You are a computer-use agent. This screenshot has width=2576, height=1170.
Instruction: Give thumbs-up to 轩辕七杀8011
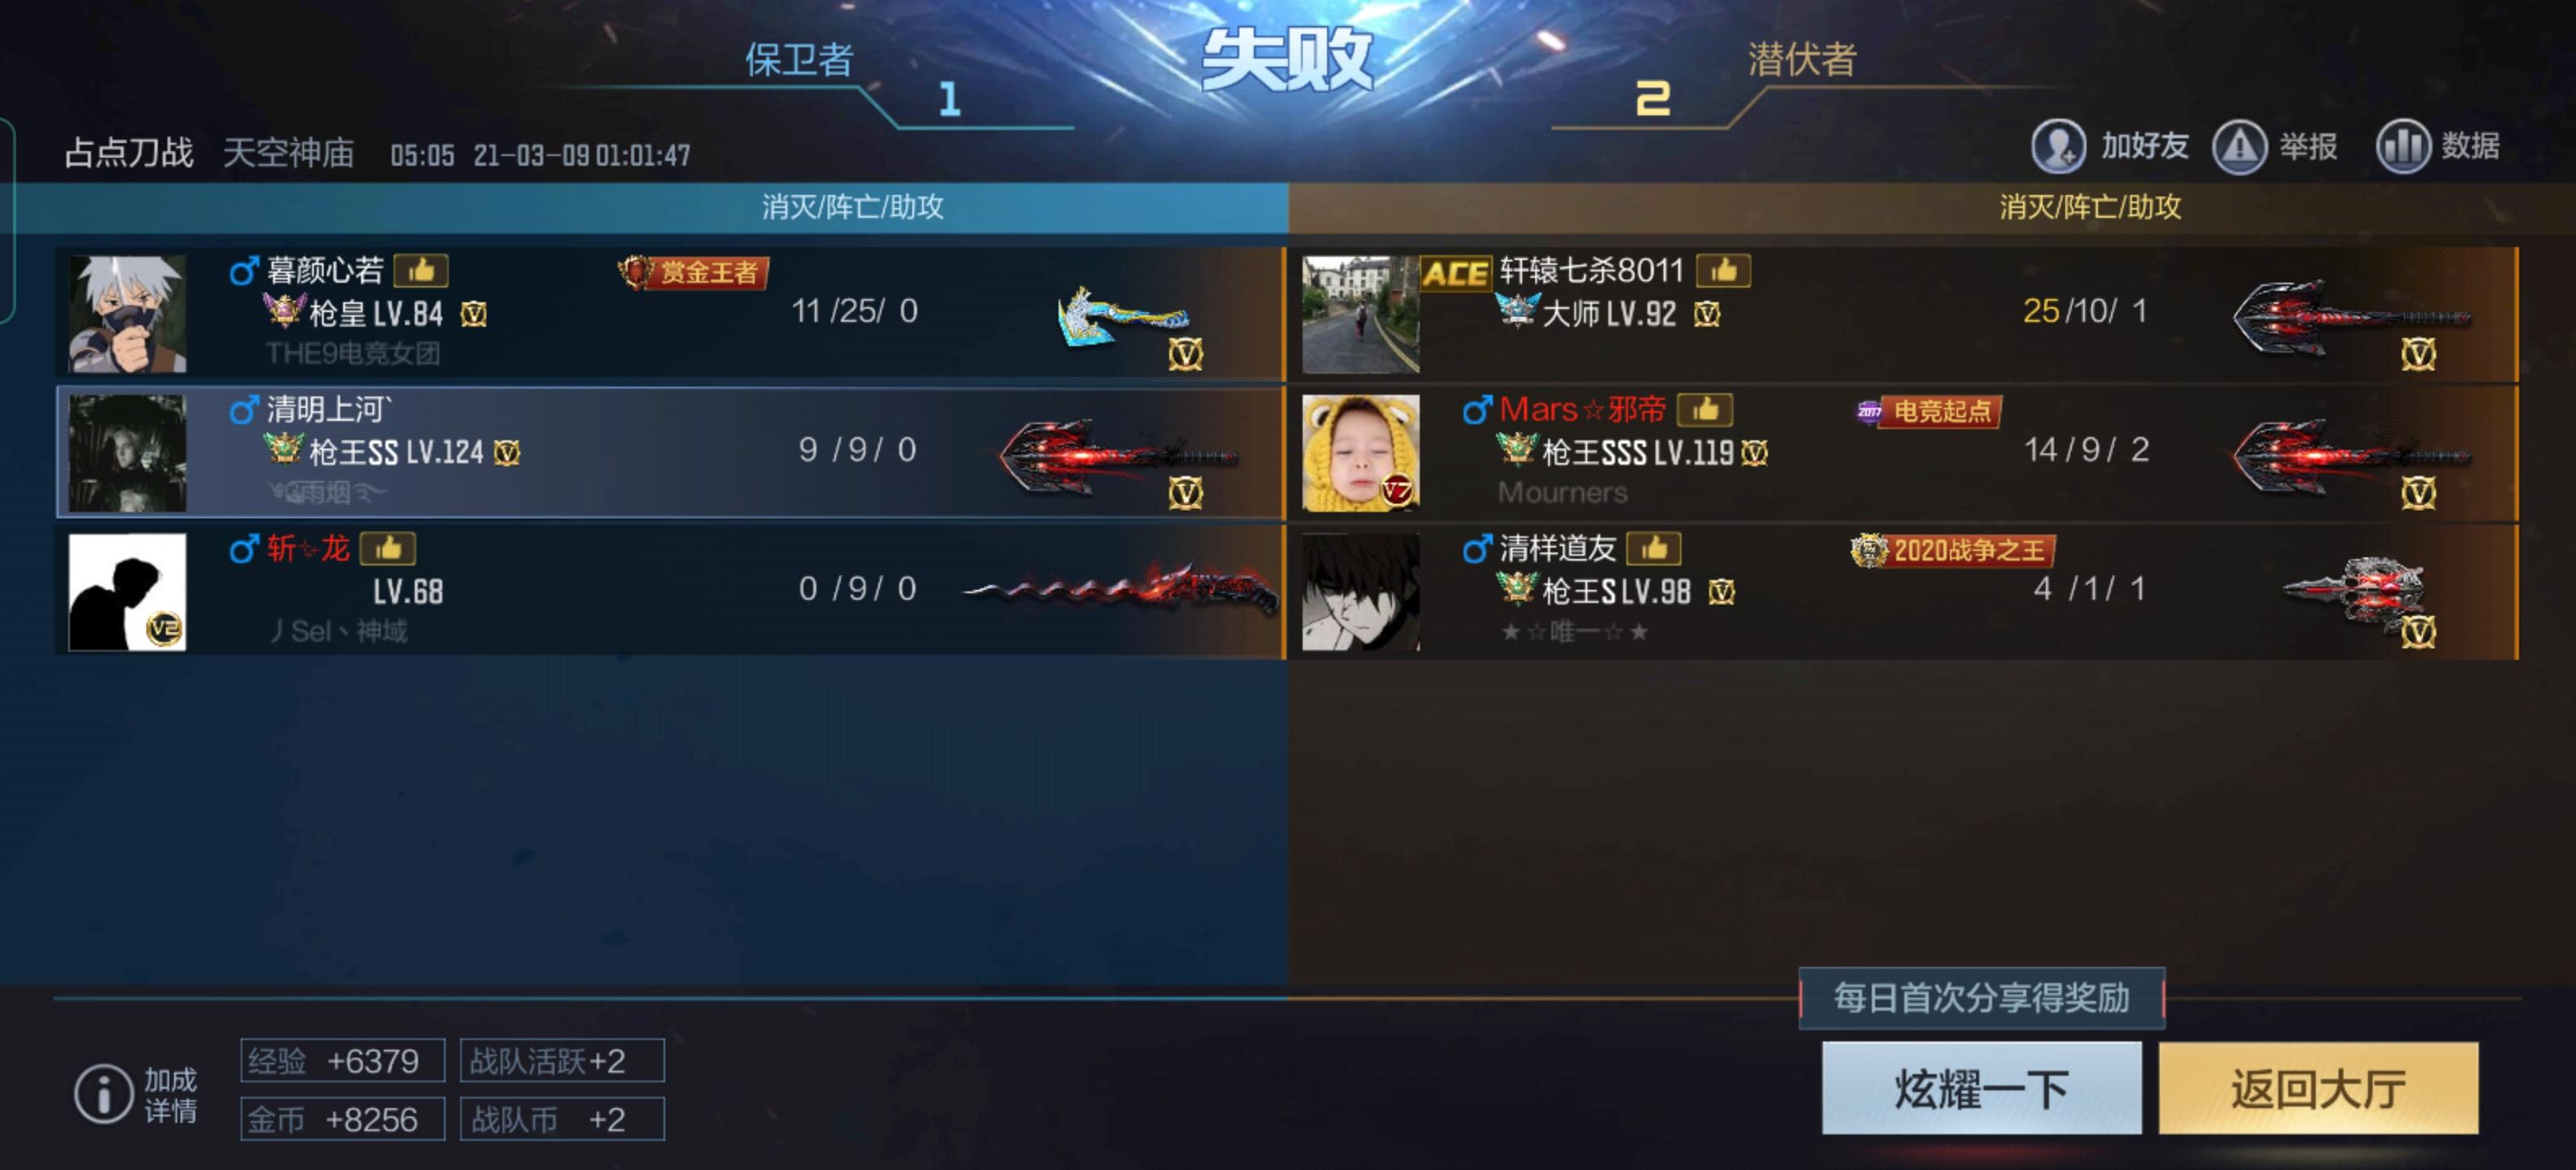[x=1723, y=270]
